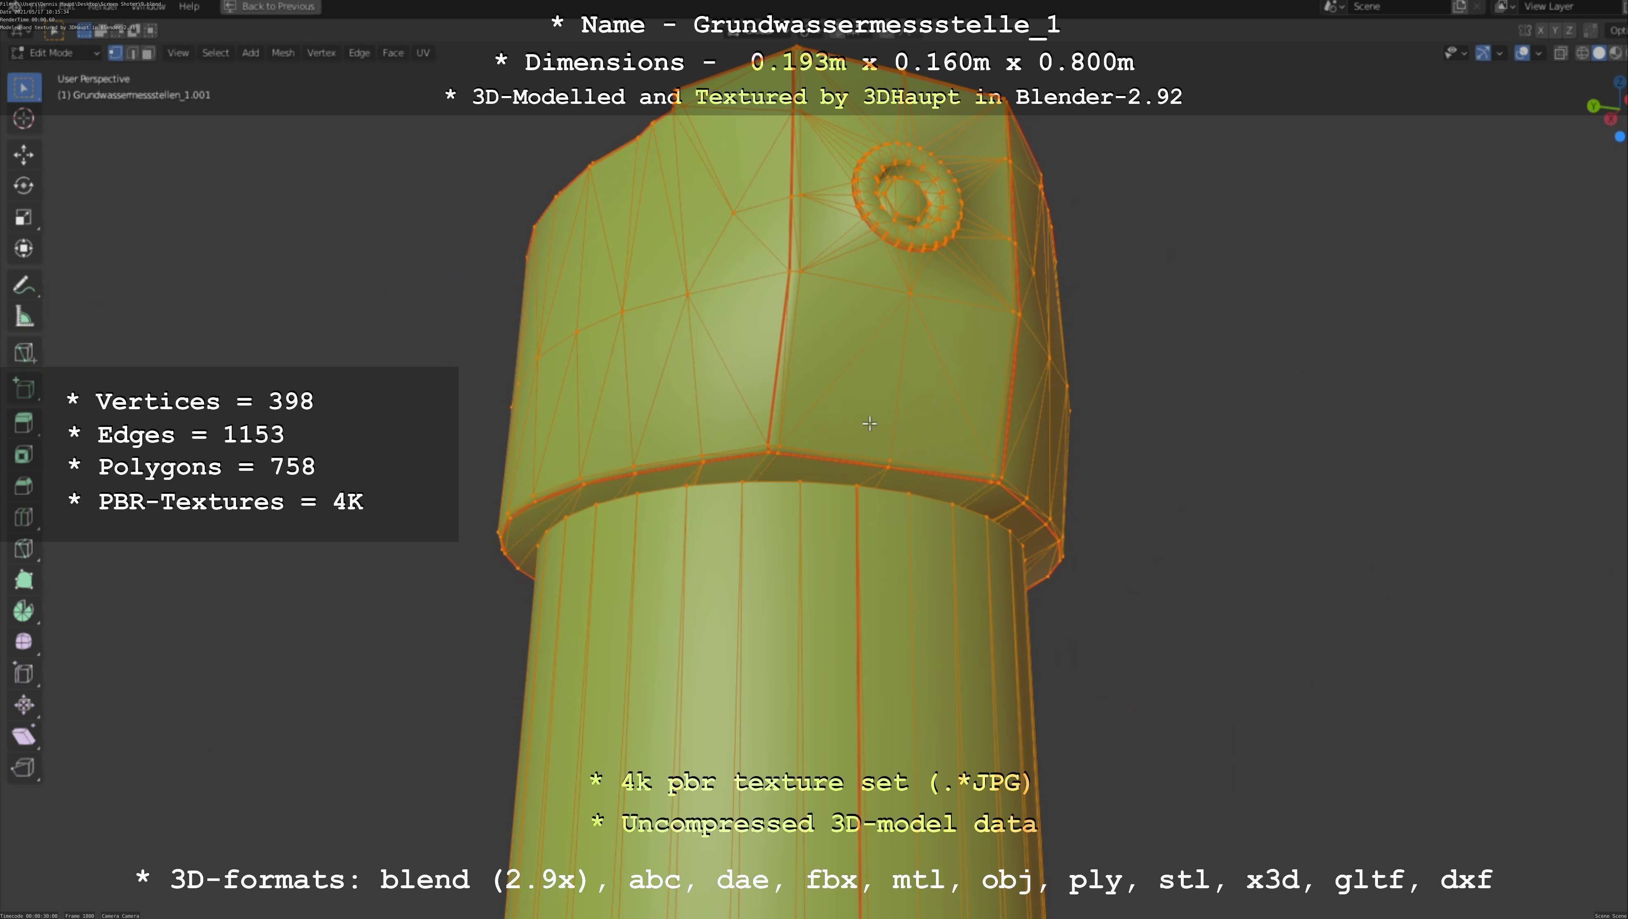Click the blue negative Z gizmo dot
Viewport: 1628px width, 919px height.
click(x=1620, y=136)
